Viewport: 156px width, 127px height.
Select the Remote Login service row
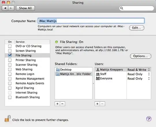click(27, 74)
